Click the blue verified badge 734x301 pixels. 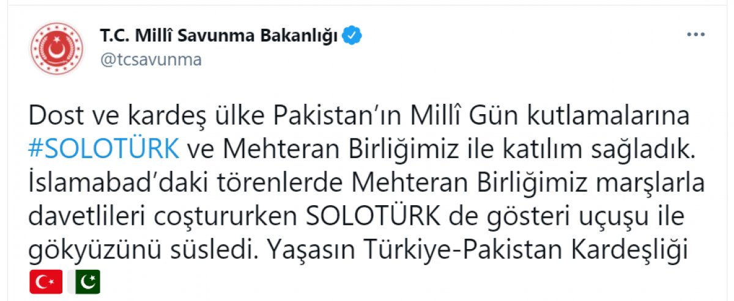[x=352, y=36]
